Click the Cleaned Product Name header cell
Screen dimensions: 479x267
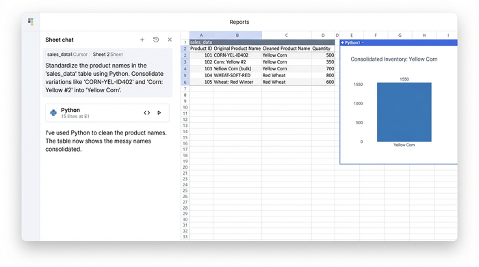[x=287, y=48]
